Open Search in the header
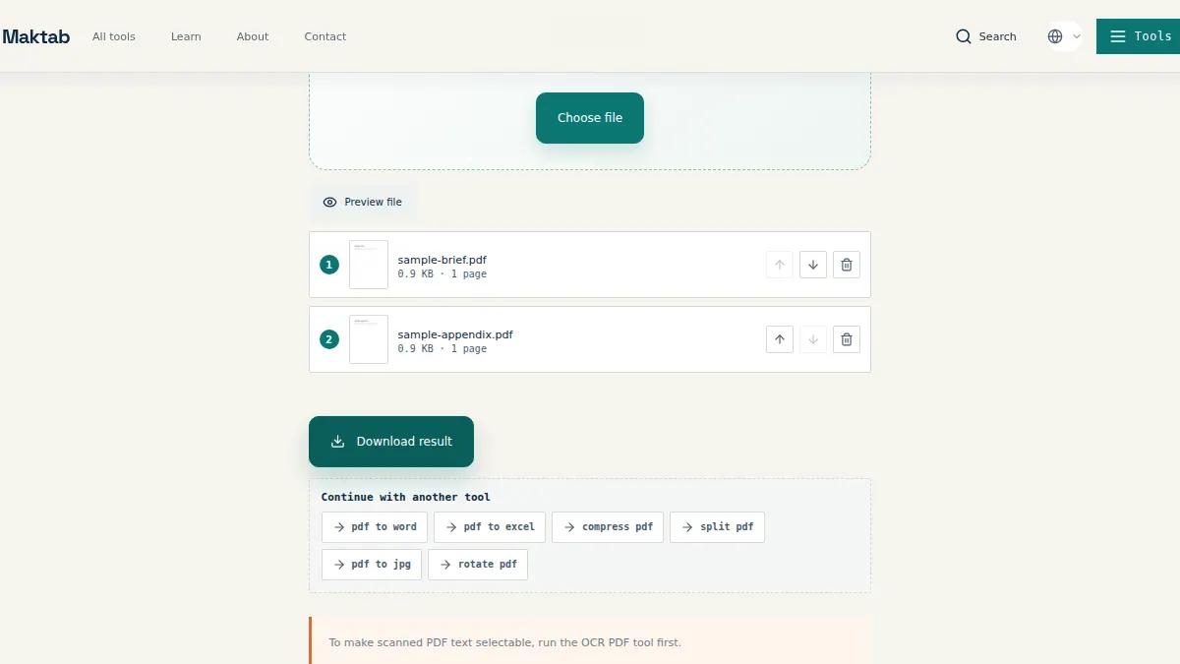The width and height of the screenshot is (1180, 664). click(986, 36)
